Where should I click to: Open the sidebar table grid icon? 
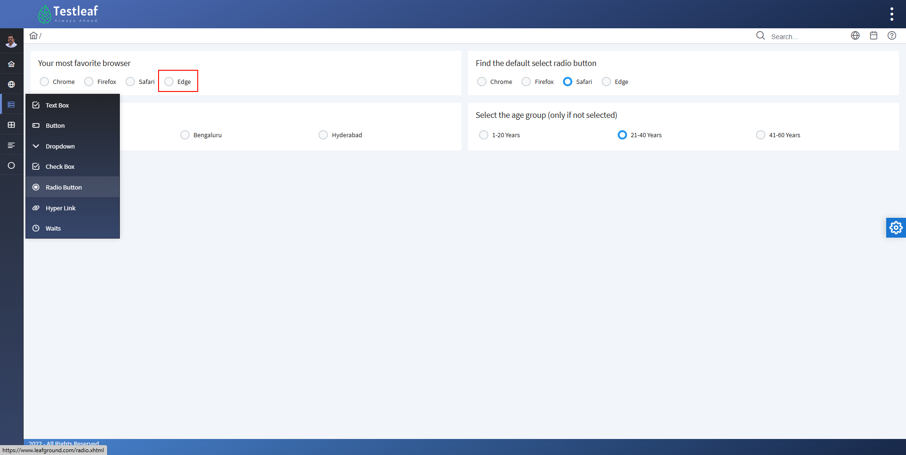coord(11,125)
